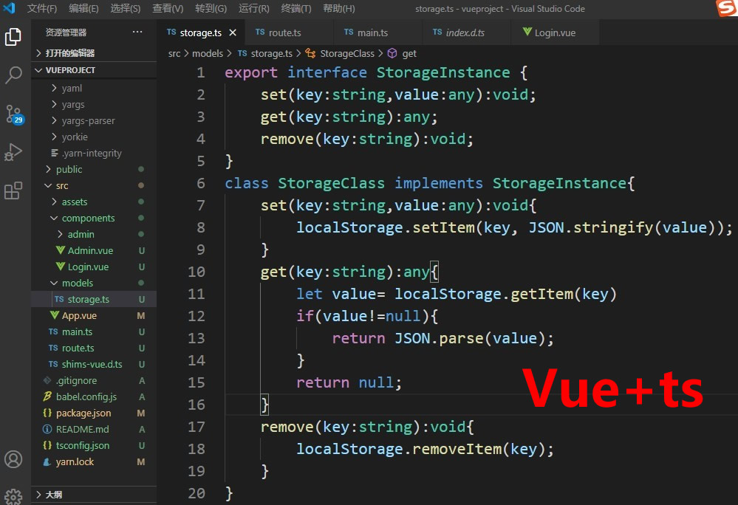Click line number 10 in the gutter
Image resolution: width=738 pixels, height=505 pixels.
(197, 272)
